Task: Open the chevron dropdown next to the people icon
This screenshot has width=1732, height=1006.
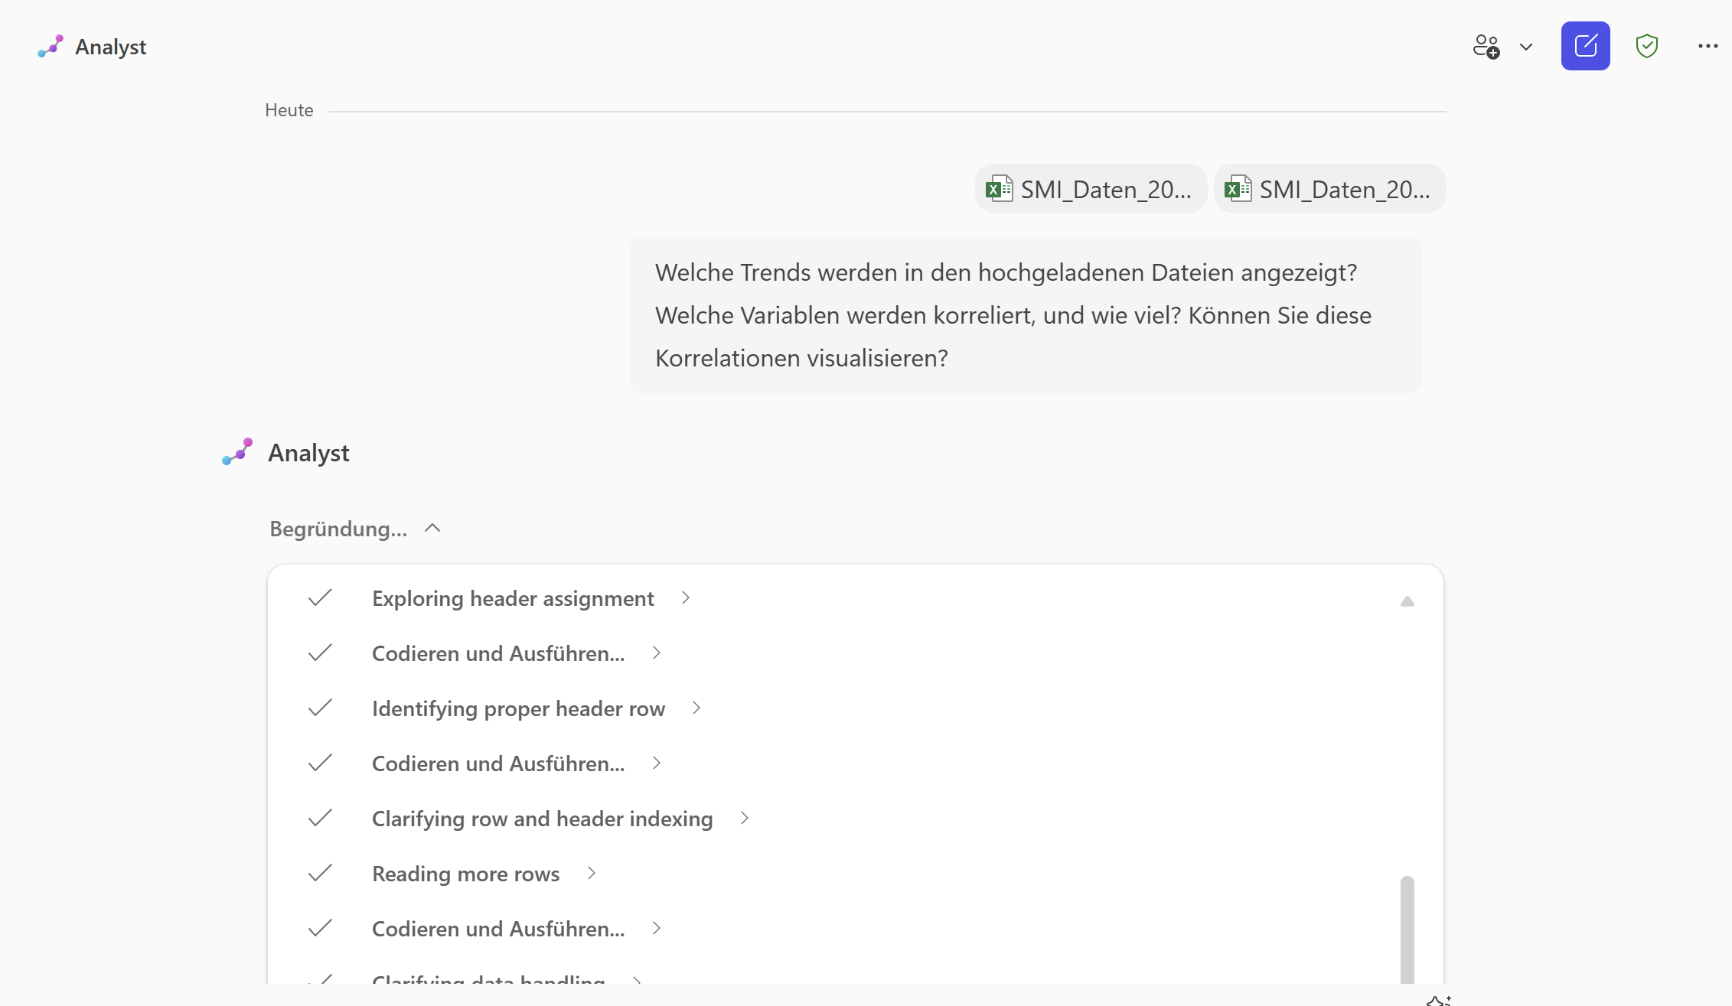Action: tap(1527, 47)
